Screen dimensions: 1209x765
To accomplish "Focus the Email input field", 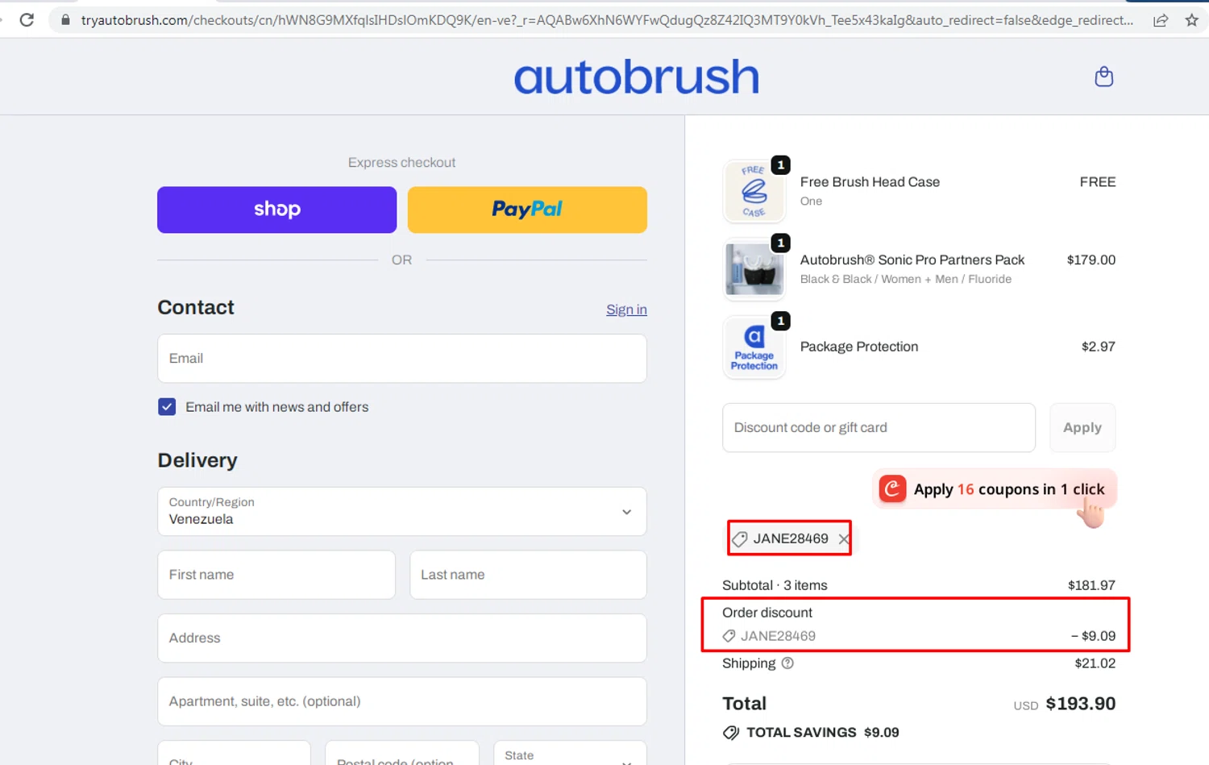I will (402, 359).
